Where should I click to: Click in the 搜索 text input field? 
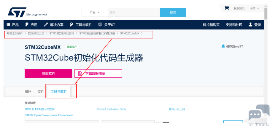pos(134,12)
